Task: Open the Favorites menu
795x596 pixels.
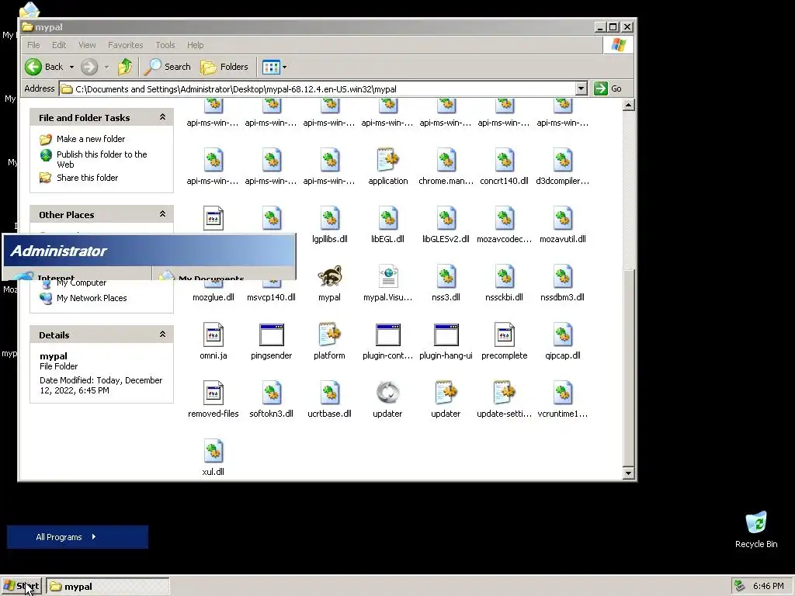Action: (125, 45)
